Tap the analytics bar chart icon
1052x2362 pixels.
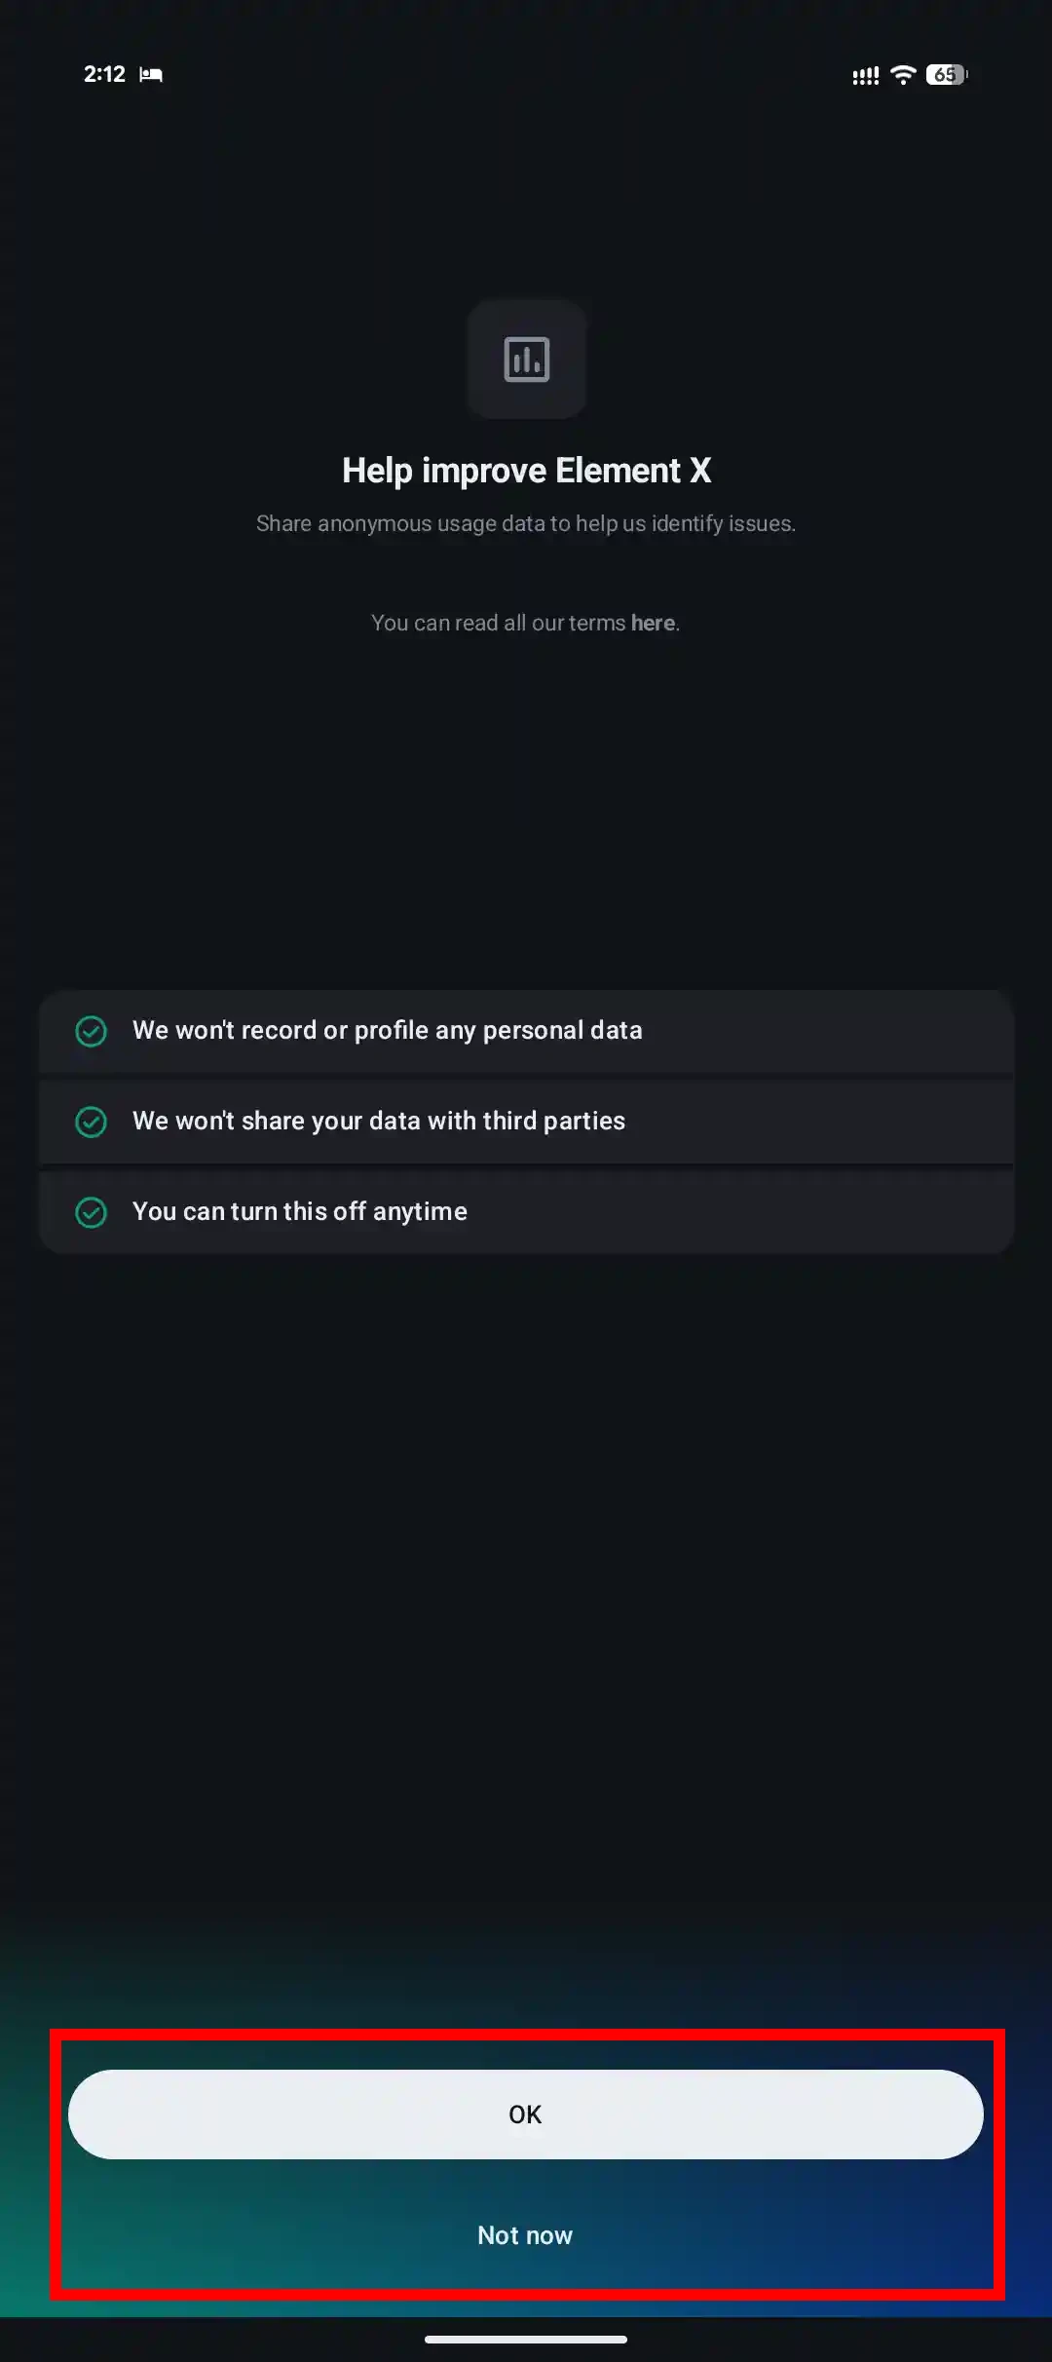pos(526,360)
